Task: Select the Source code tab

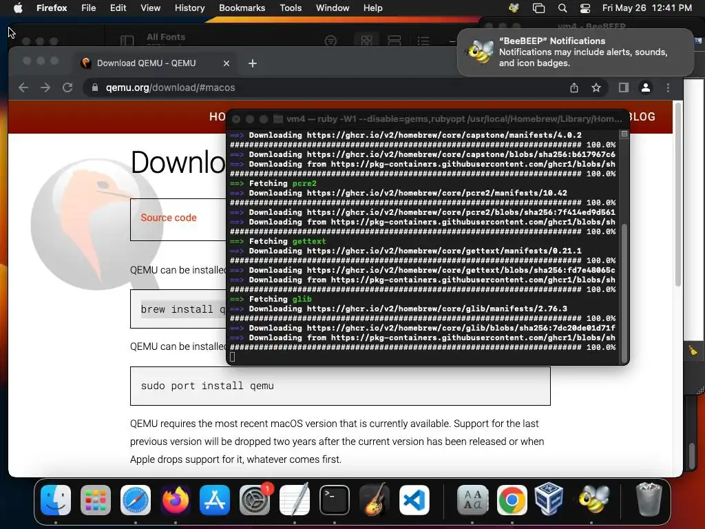Action: tap(169, 218)
